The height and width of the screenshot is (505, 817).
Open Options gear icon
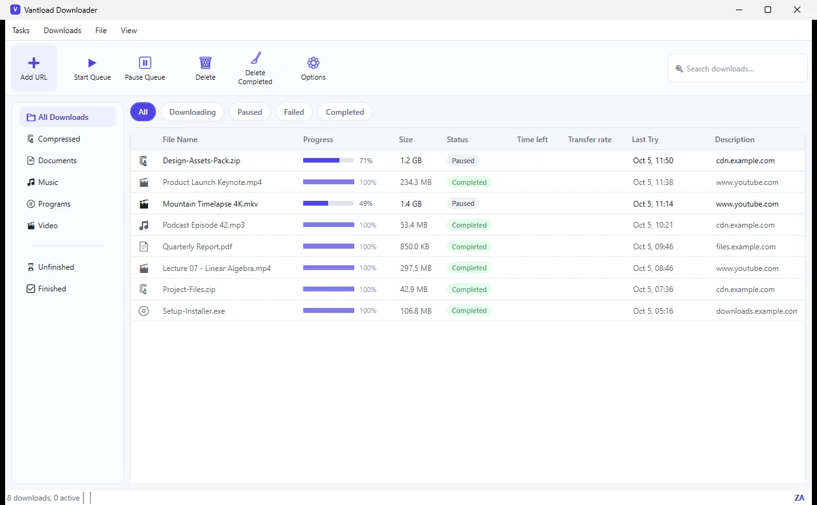[313, 62]
